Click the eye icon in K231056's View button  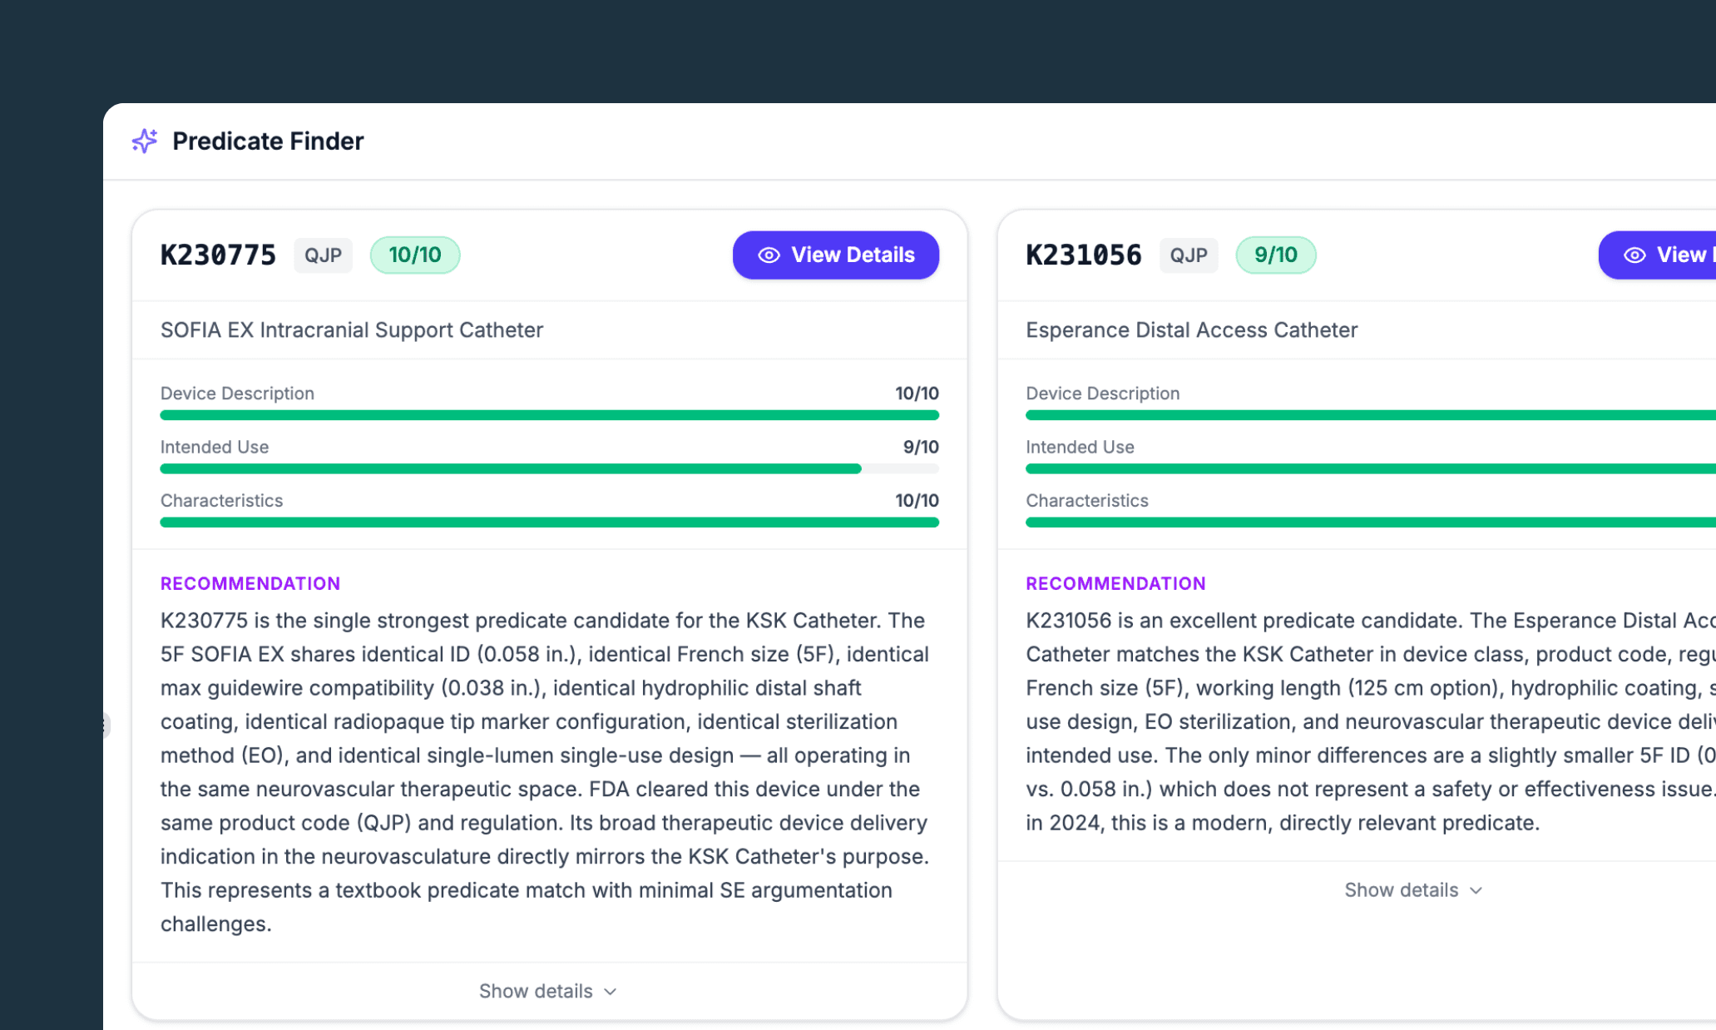tap(1634, 255)
